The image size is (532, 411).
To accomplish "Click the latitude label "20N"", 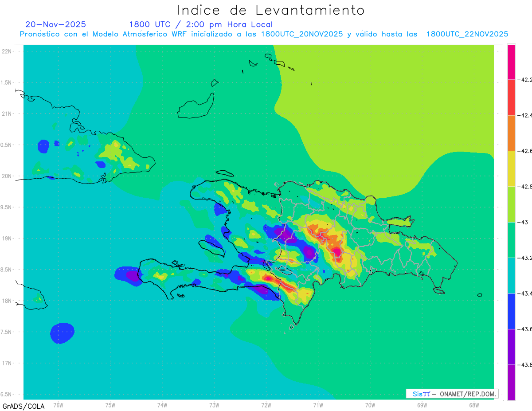I will coord(6,176).
